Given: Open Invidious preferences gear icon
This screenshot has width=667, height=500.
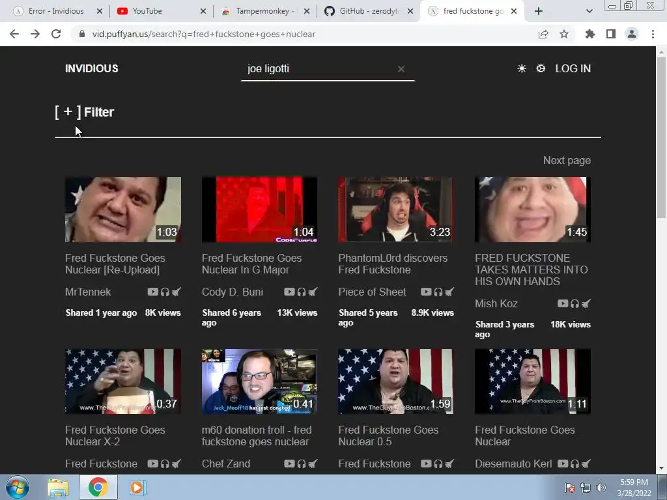Looking at the screenshot, I should [541, 68].
